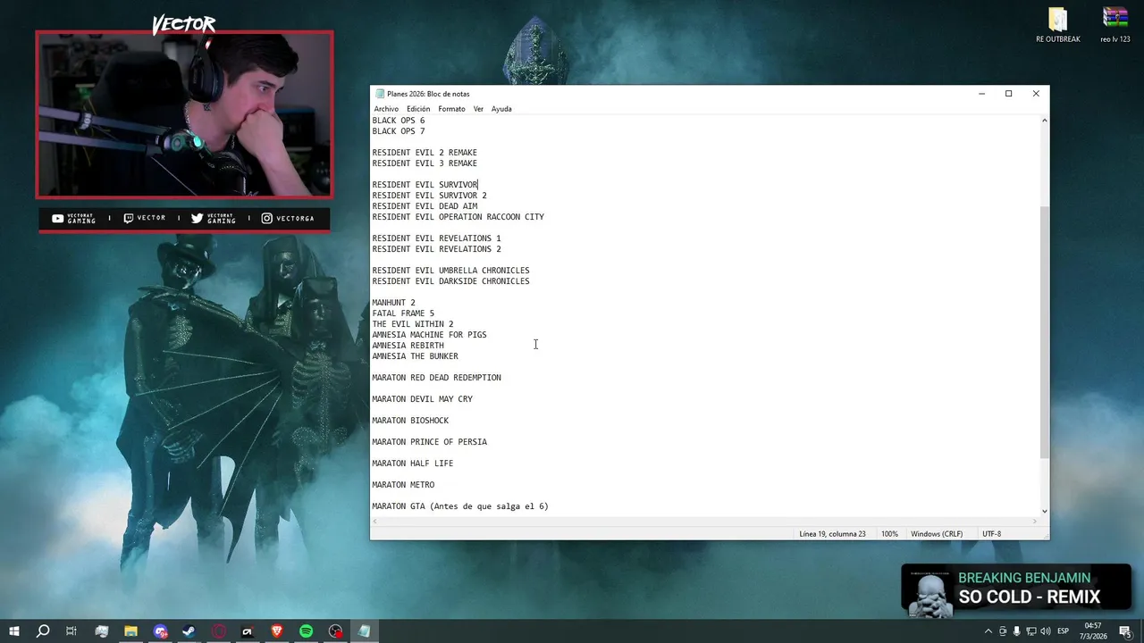Click the line RESIDENT EVIL DEAD AIM
This screenshot has width=1144, height=643.
pos(425,206)
